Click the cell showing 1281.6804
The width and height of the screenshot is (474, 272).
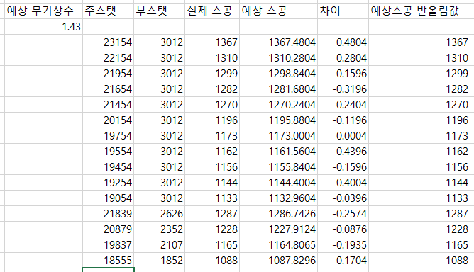(278, 89)
